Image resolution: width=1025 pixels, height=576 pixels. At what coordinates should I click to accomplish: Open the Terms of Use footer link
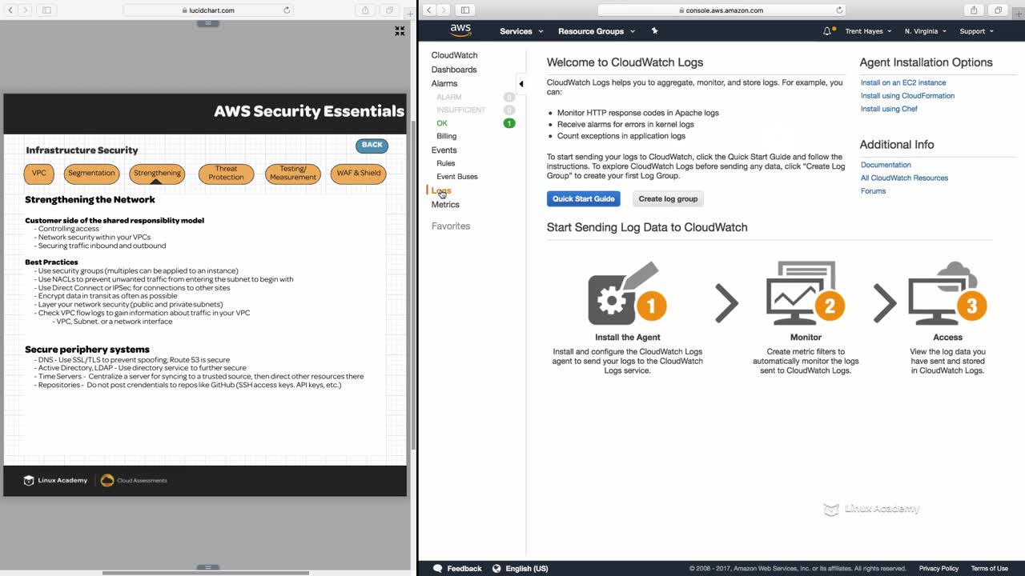click(990, 569)
